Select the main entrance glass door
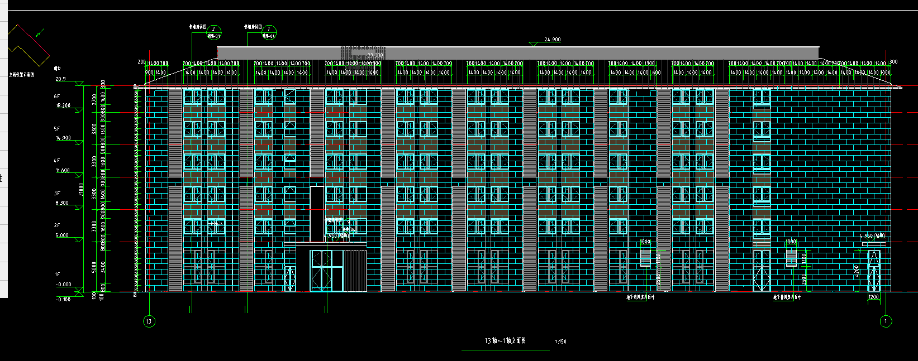Viewport: 918px width, 361px height. coord(327,271)
